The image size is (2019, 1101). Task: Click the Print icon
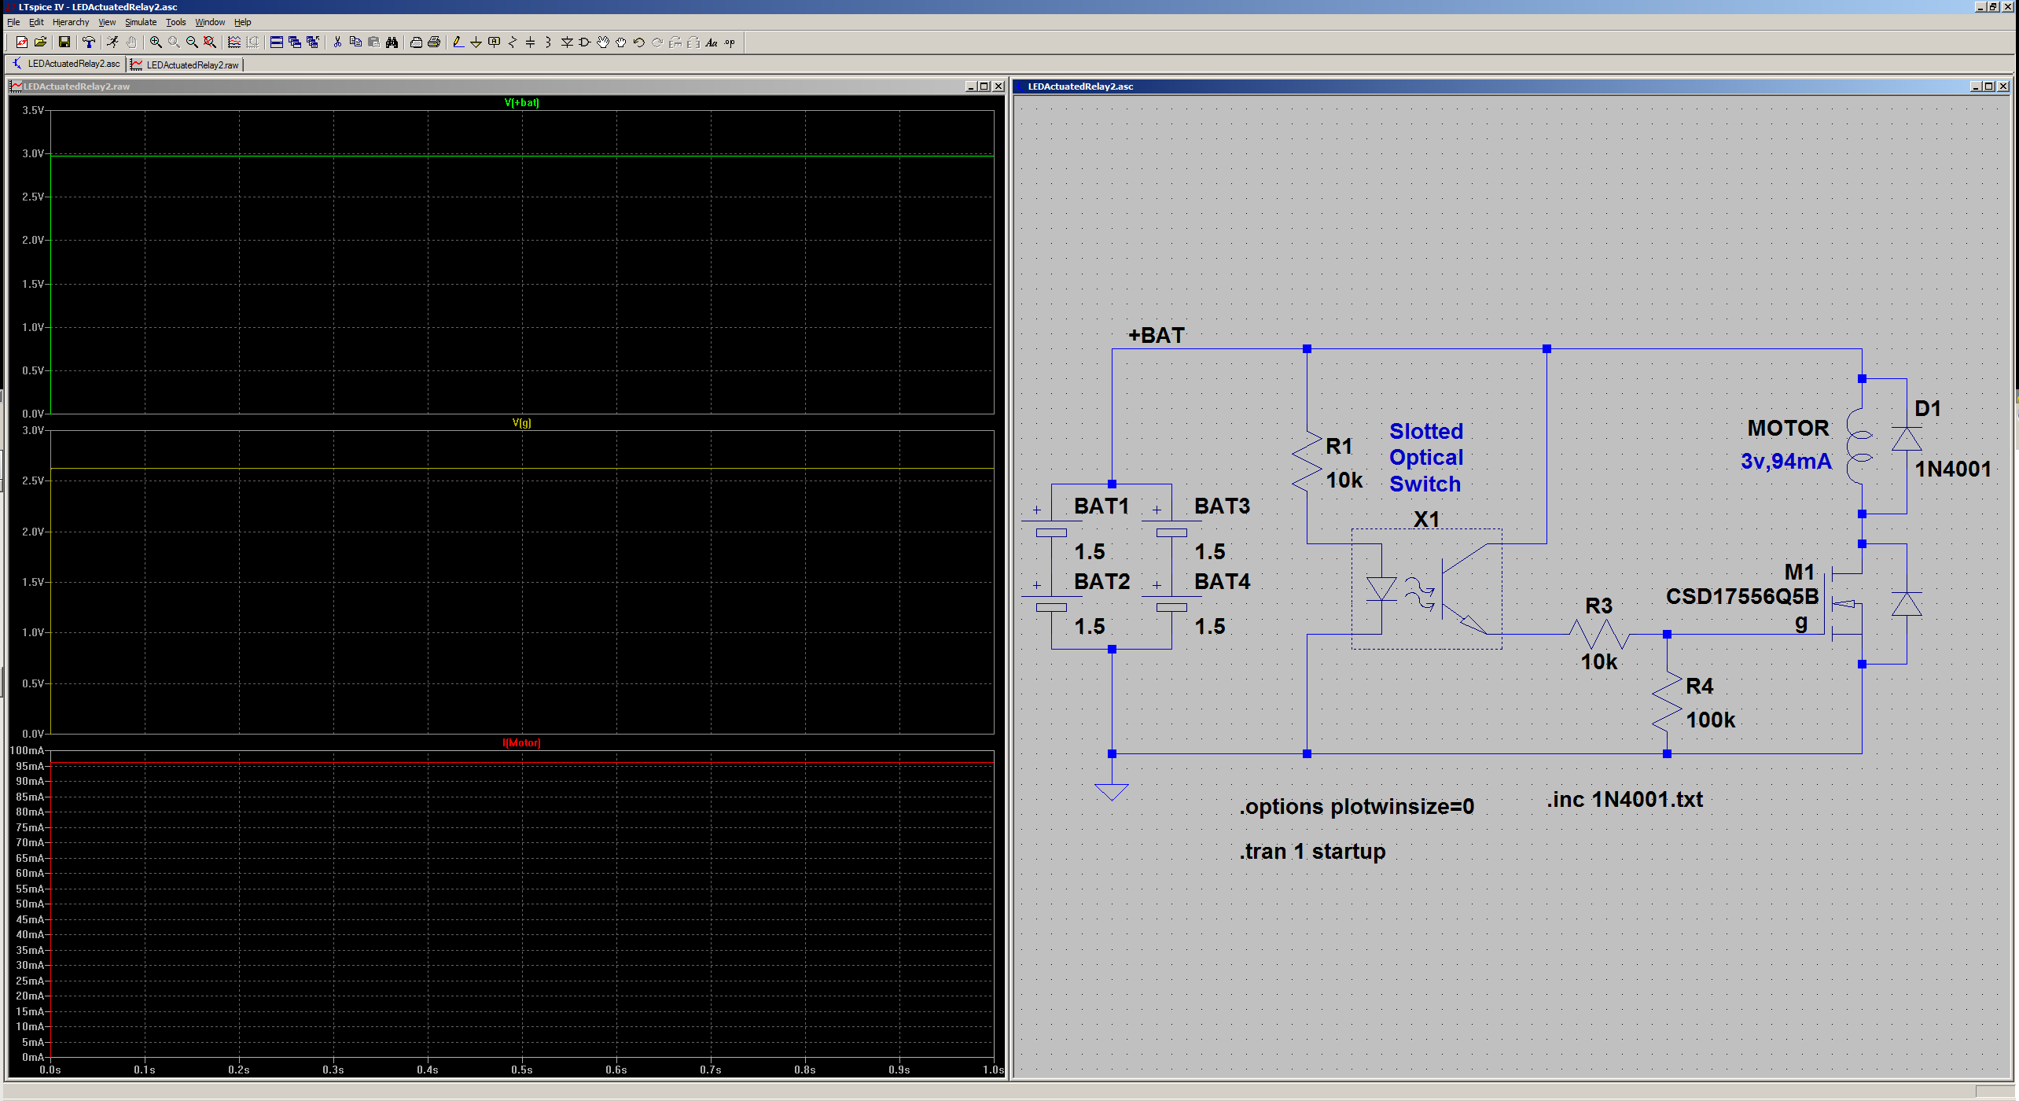tap(434, 42)
